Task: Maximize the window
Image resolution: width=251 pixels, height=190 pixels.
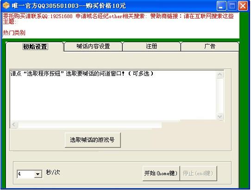Action: [232, 6]
